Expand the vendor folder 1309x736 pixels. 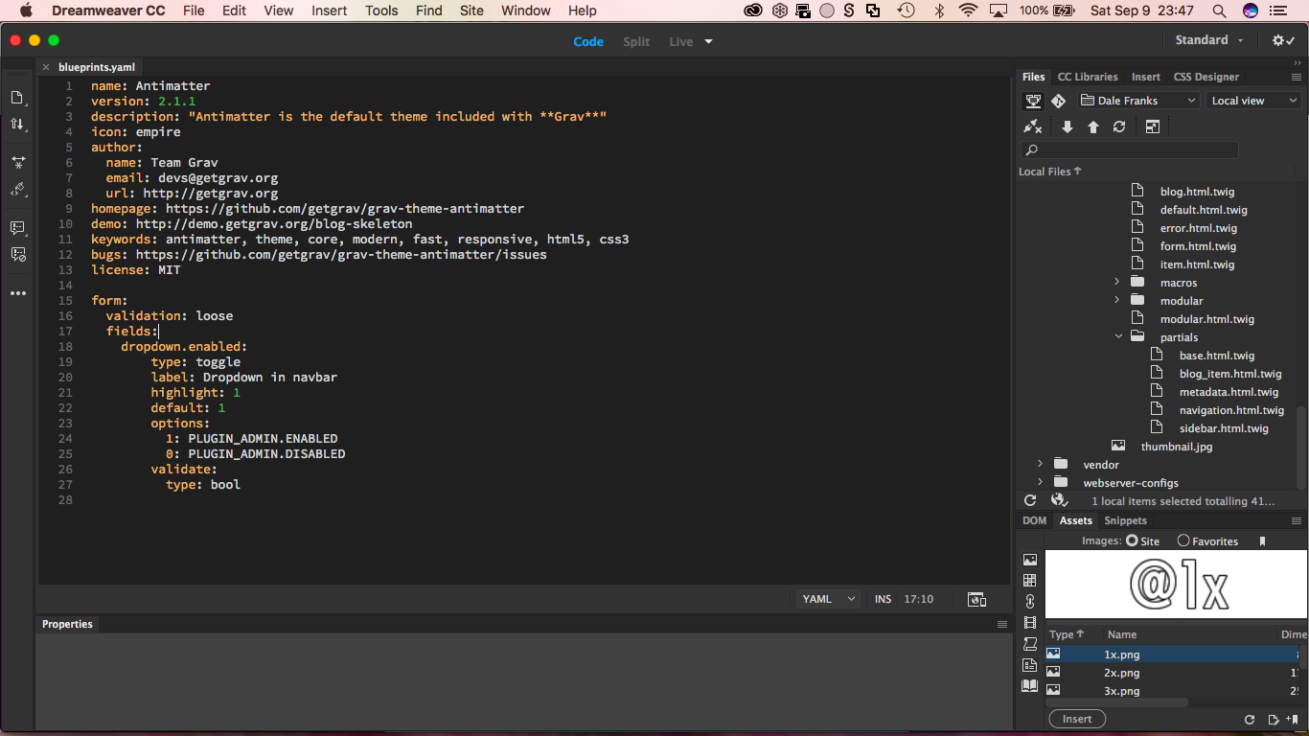pyautogui.click(x=1041, y=465)
